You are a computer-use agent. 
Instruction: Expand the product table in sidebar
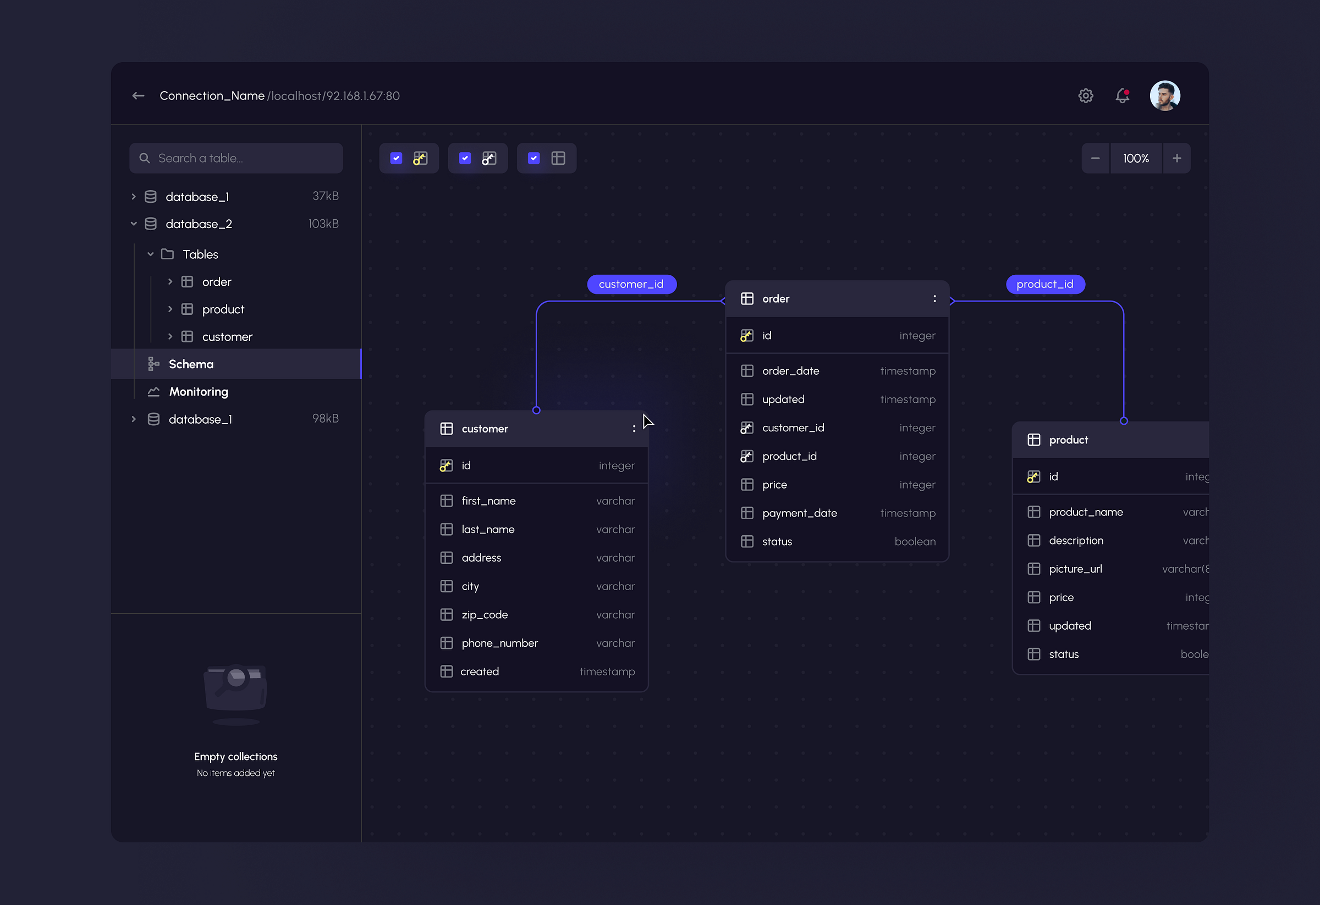coord(170,309)
